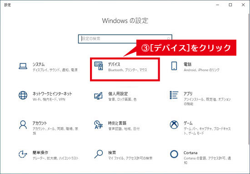Open the システム laptop icon
250x174 pixels.
click(23, 66)
